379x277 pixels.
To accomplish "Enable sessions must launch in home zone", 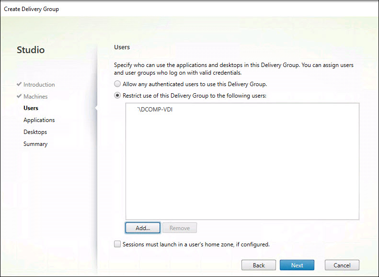I will (x=118, y=244).
